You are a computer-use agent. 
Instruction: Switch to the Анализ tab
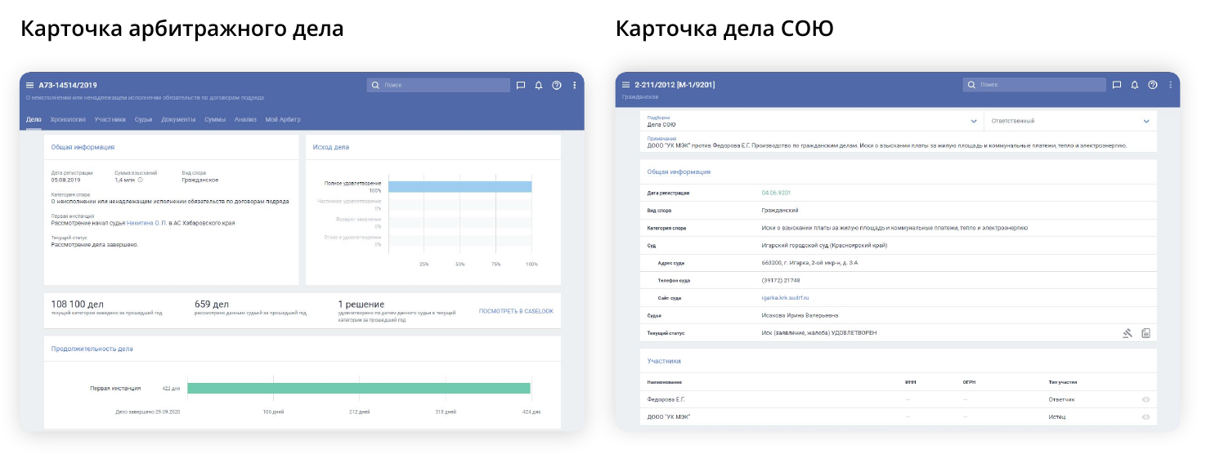pos(245,119)
